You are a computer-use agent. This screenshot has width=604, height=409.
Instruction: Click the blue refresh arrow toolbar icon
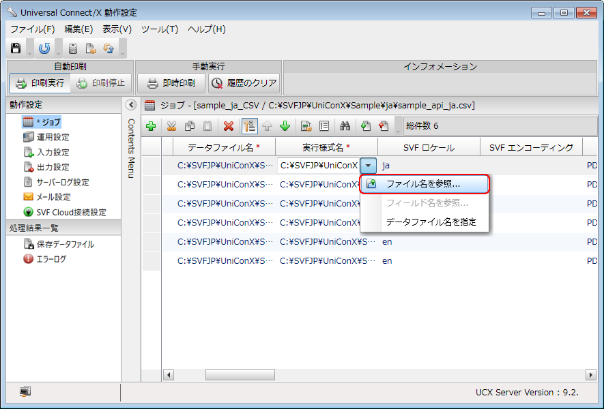pyautogui.click(x=44, y=48)
